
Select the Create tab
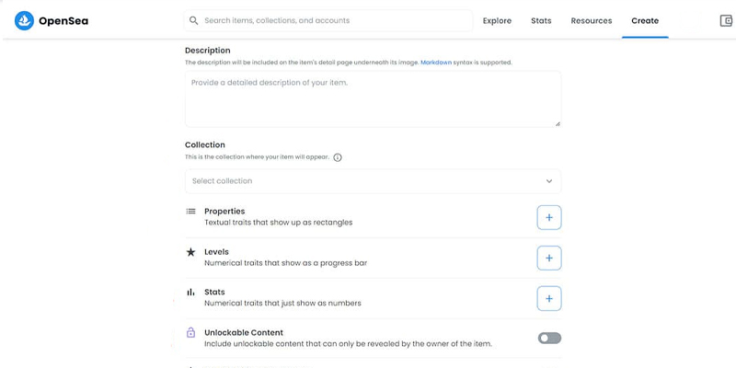pyautogui.click(x=645, y=20)
